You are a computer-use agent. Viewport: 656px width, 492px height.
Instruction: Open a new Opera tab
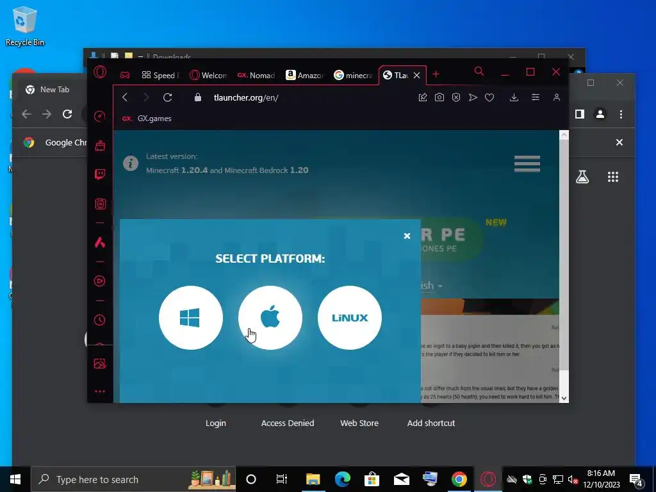pyautogui.click(x=436, y=74)
